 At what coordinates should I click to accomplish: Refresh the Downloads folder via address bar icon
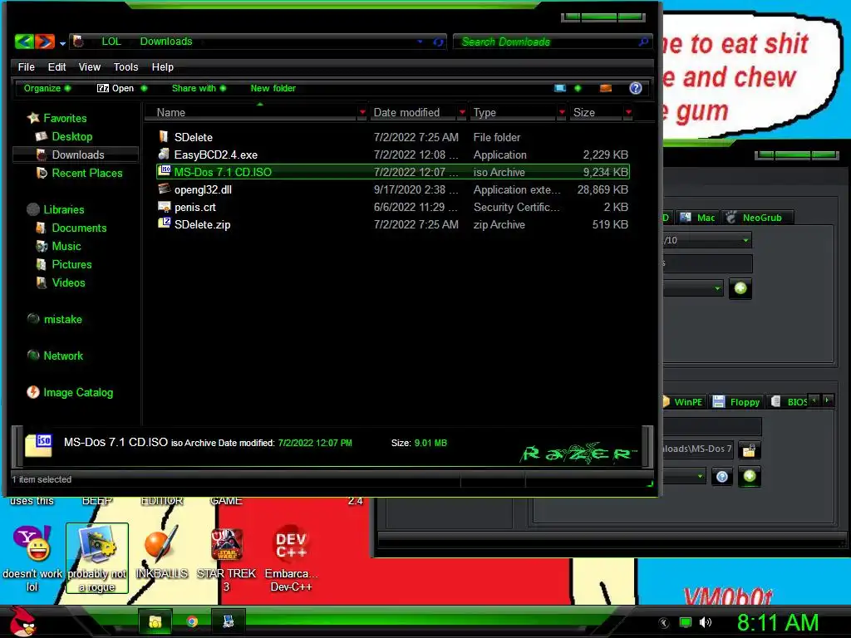(438, 42)
